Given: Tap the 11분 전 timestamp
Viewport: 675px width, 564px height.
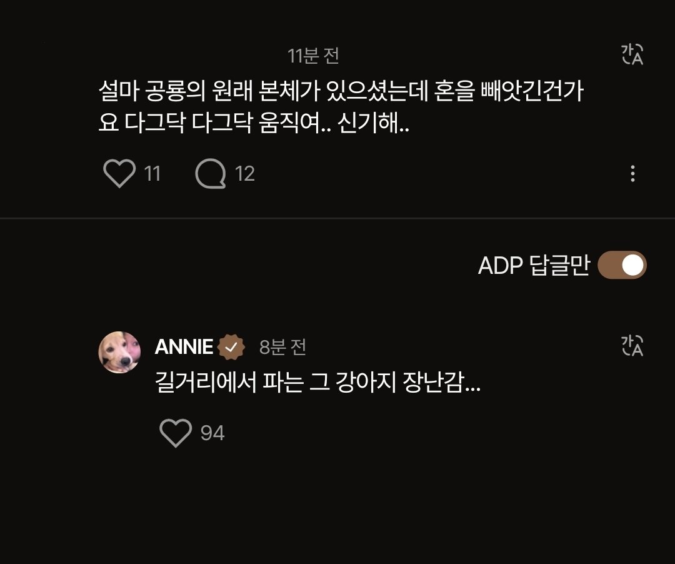Looking at the screenshot, I should [x=313, y=56].
